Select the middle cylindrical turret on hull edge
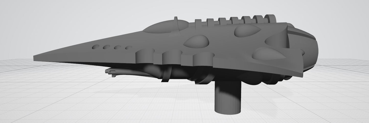Viewport: 369px width, 123px height. click(171, 57)
